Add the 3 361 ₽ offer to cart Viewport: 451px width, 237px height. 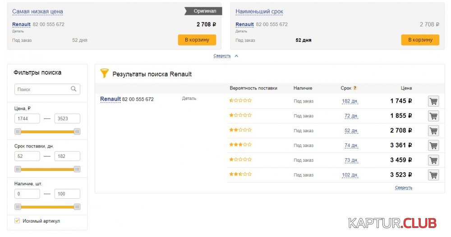point(433,146)
